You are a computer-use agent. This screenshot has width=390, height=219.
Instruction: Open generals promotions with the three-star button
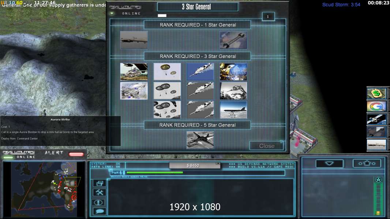[367, 163]
